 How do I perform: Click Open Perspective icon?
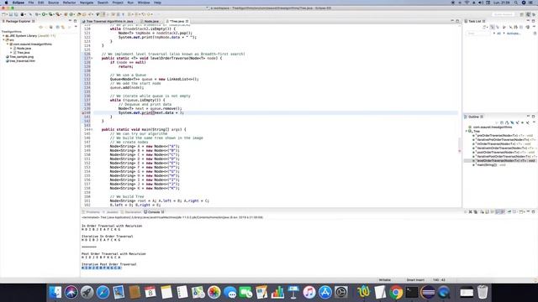(x=521, y=14)
